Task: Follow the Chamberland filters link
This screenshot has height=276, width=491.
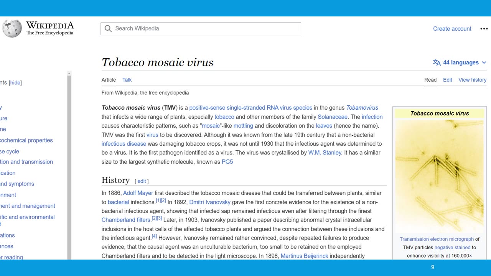Action: tap(126, 220)
